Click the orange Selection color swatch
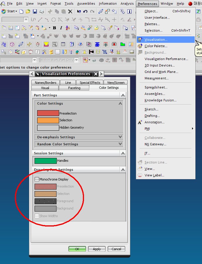This screenshot has width=202, height=264. coord(48,120)
